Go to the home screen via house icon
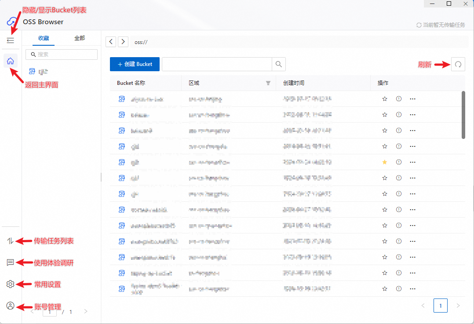 10,61
